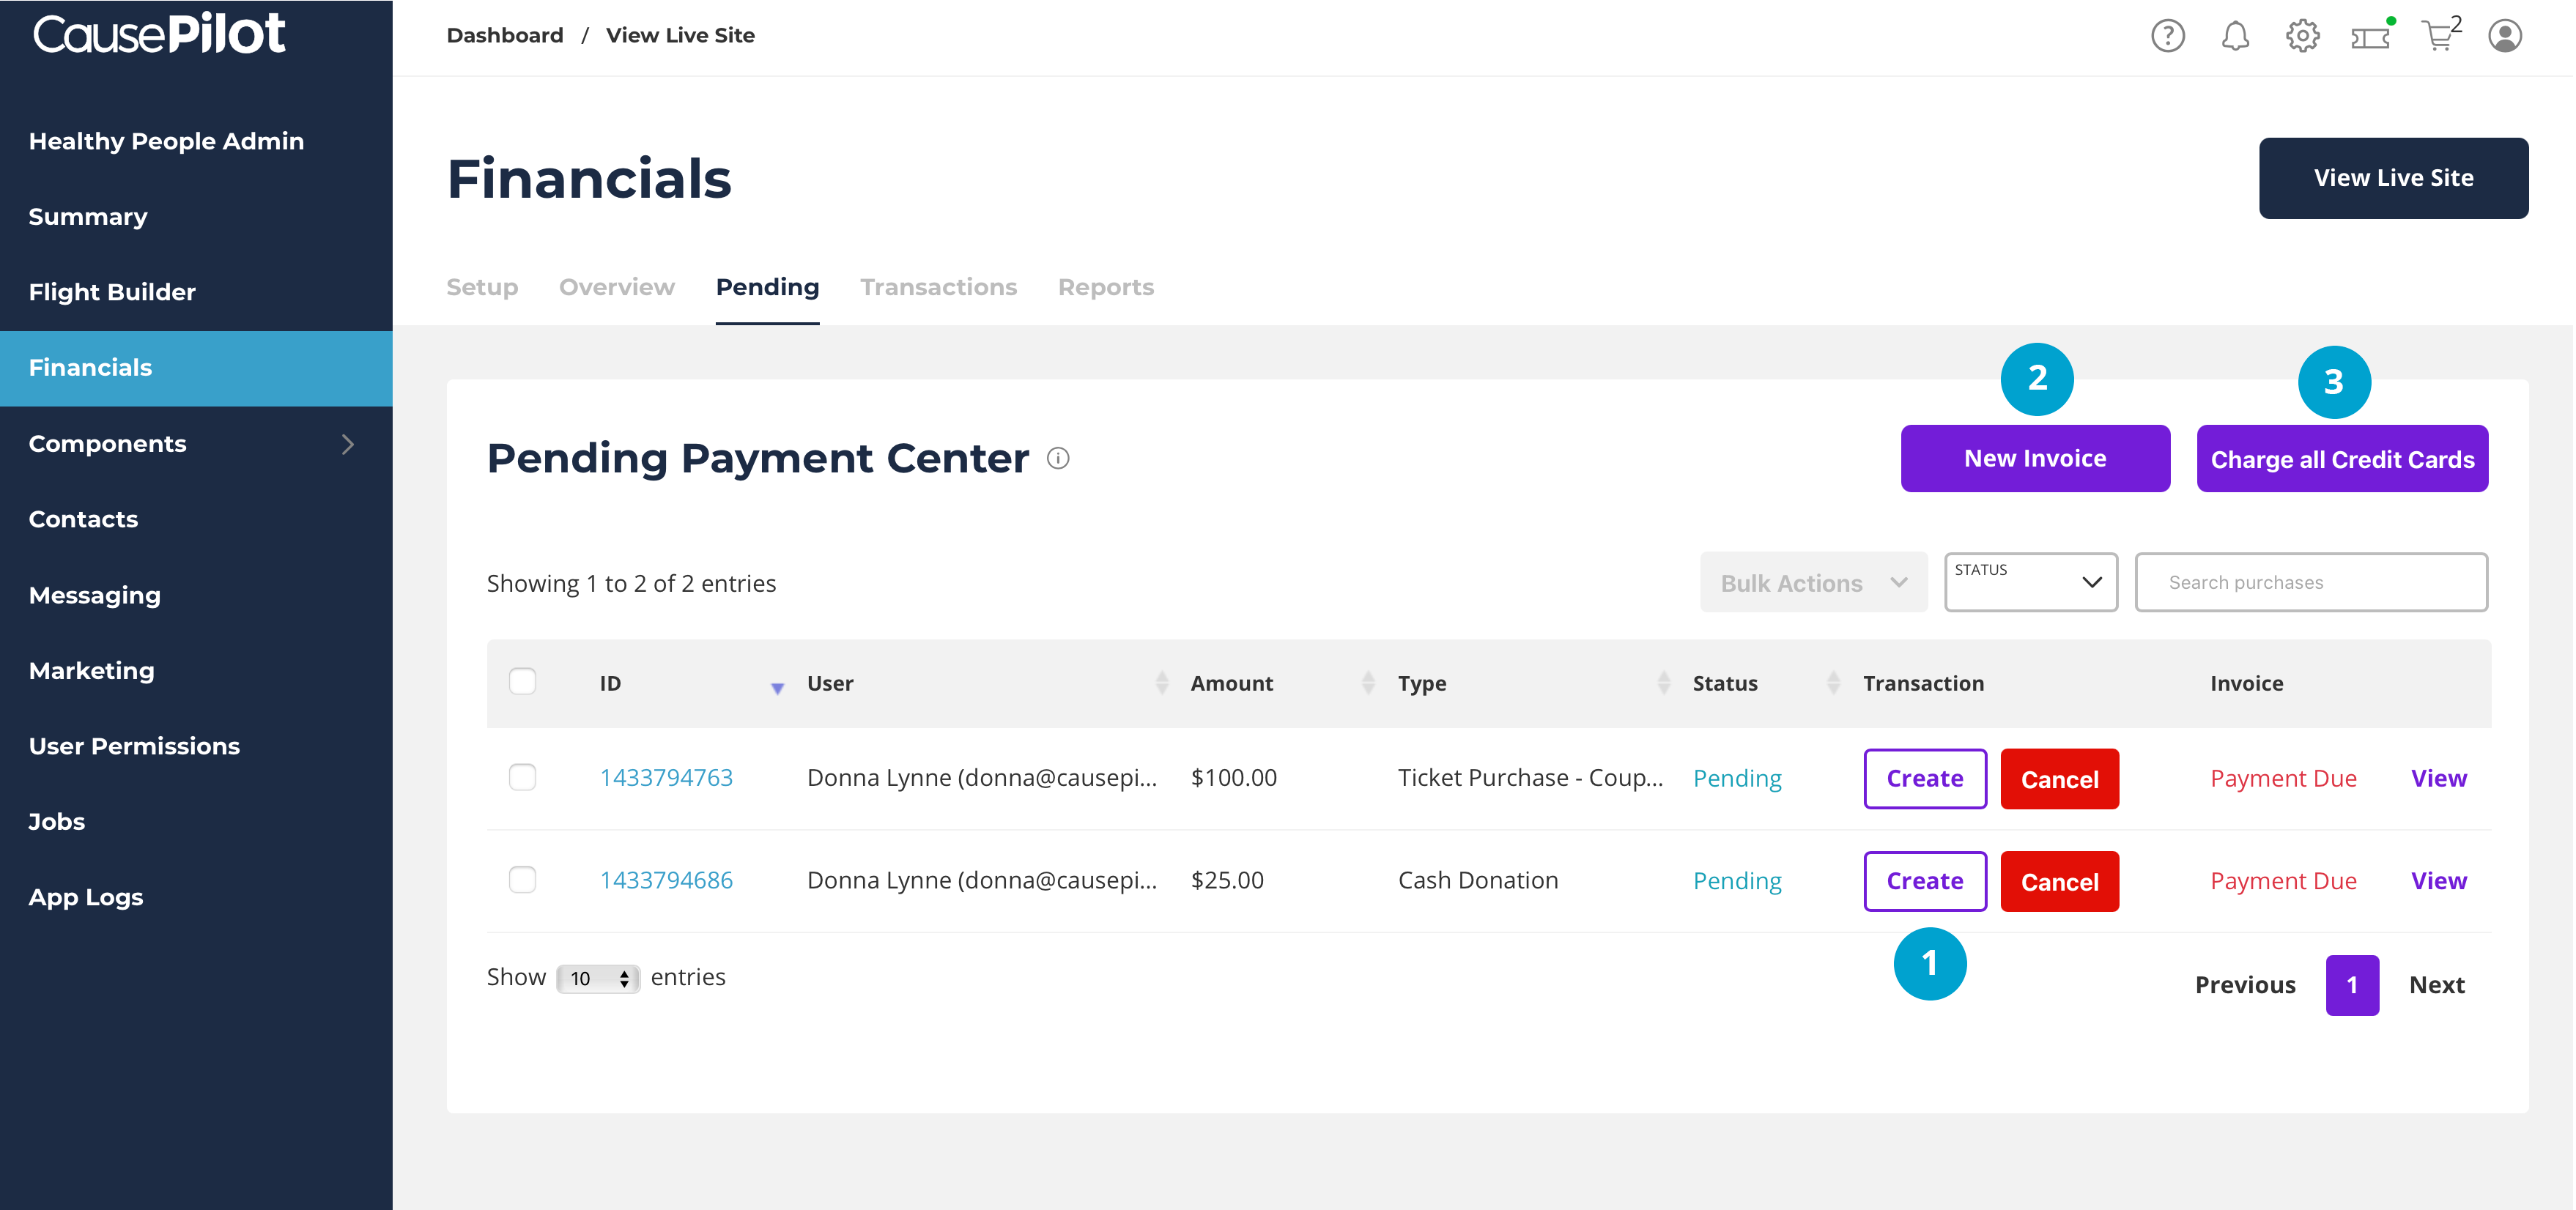Click info icon beside Pending Payment Center
The height and width of the screenshot is (1210, 2576).
coord(1058,458)
